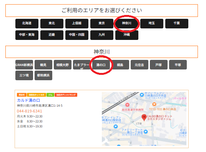Click the red CALDO map pin marker
Viewport: 206px width, 152px height.
pyautogui.click(x=144, y=117)
